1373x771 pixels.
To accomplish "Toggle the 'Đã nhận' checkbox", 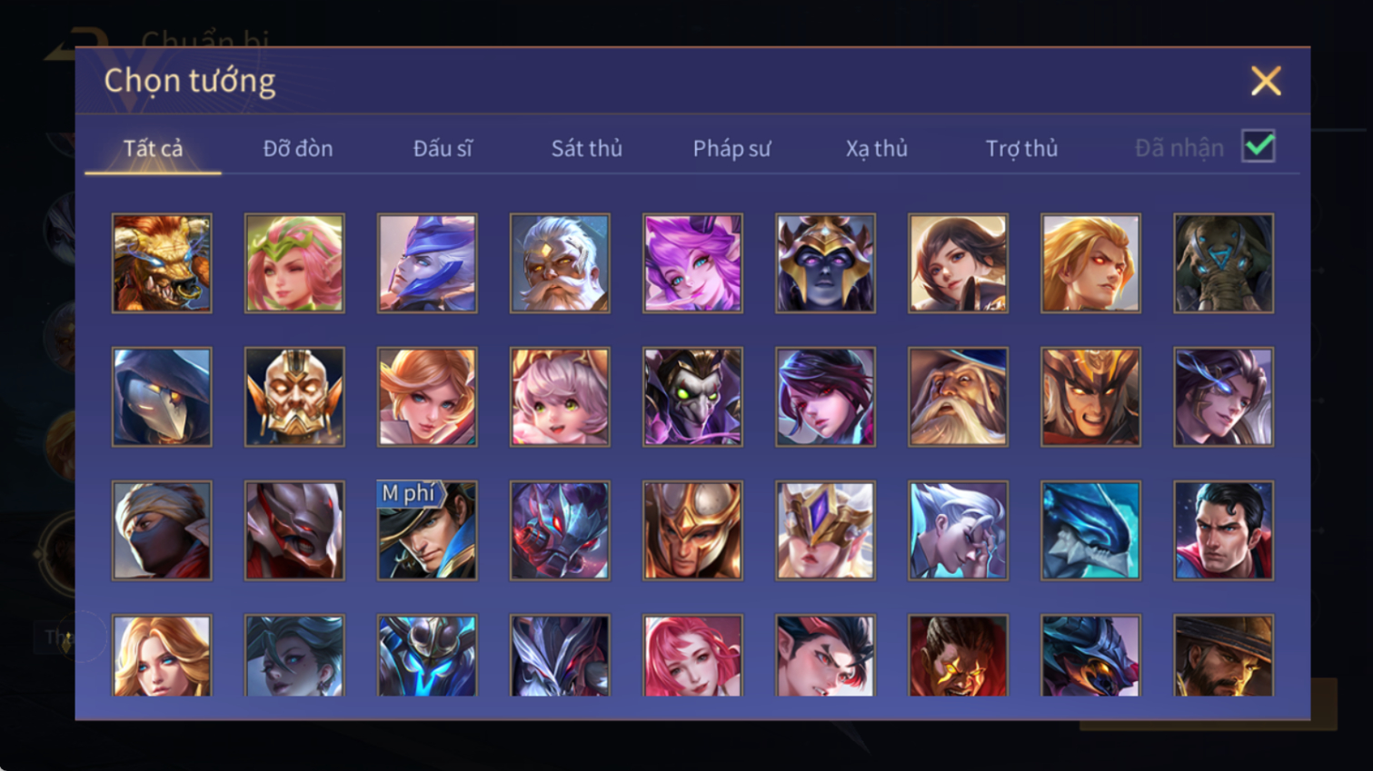I will (x=1259, y=146).
